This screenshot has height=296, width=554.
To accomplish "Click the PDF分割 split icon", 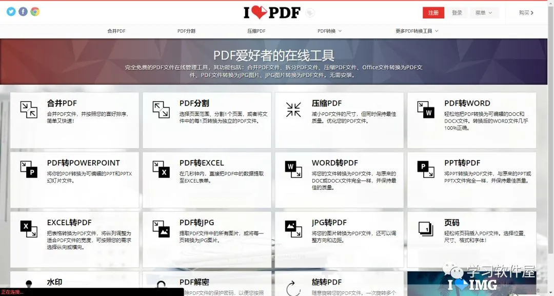I will click(161, 109).
